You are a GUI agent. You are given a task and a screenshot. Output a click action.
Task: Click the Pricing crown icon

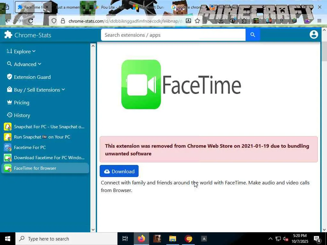[9, 102]
